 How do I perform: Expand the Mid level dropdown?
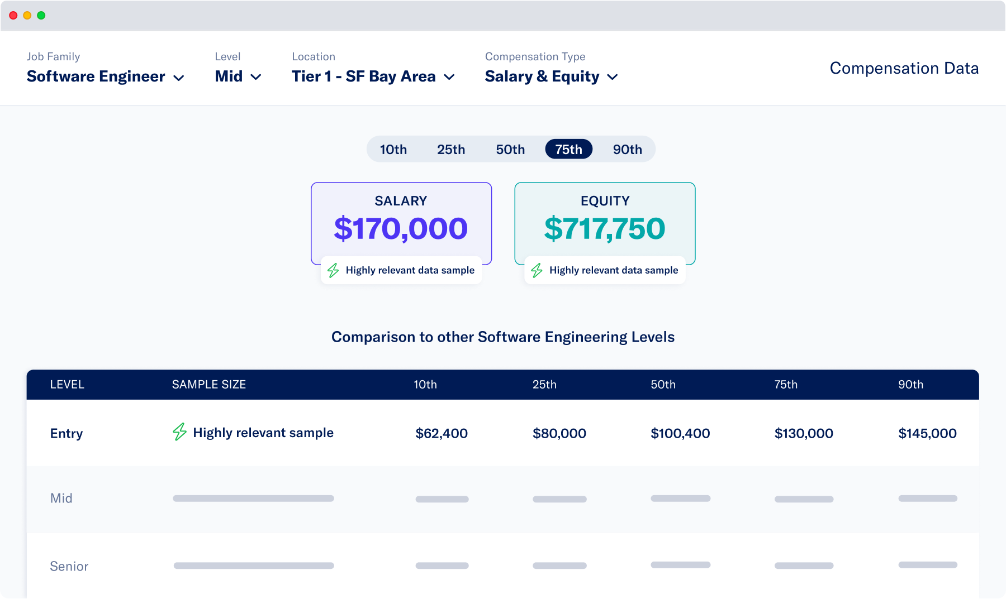pos(238,76)
